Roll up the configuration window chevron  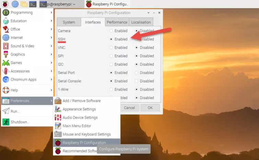pyautogui.click(x=148, y=13)
